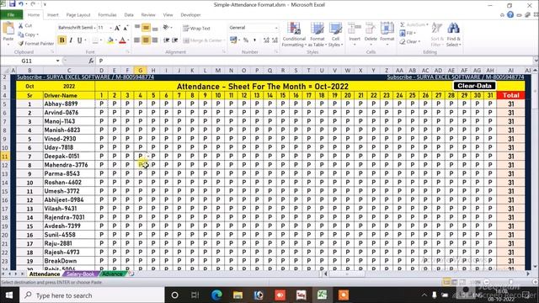Toggle Italic formatting
The height and width of the screenshot is (303, 539).
(71, 40)
